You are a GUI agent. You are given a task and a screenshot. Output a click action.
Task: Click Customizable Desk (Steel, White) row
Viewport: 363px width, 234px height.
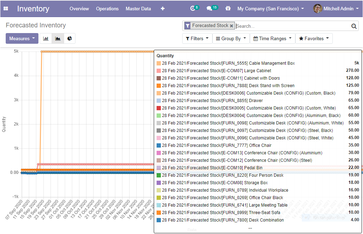click(x=258, y=138)
